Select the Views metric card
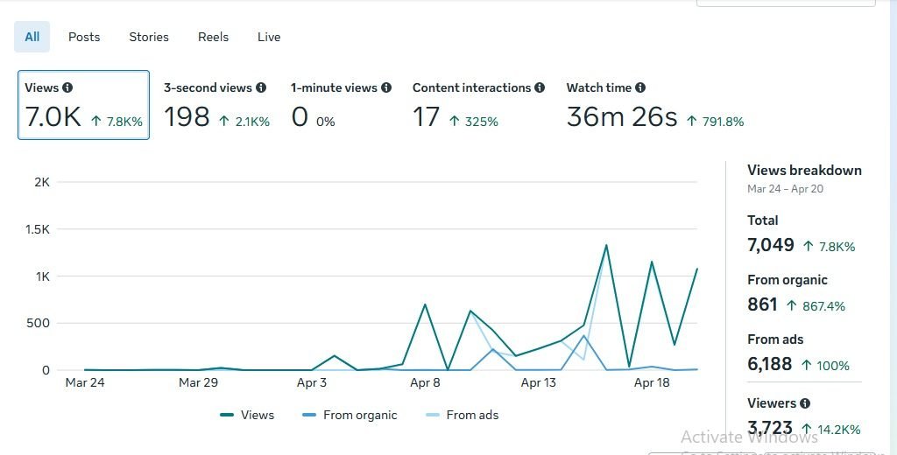Image resolution: width=897 pixels, height=455 pixels. (83, 105)
